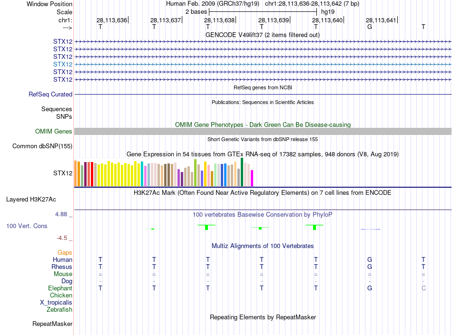
Task: Click the dark green GTEx expression bar
Action: click(x=242, y=172)
